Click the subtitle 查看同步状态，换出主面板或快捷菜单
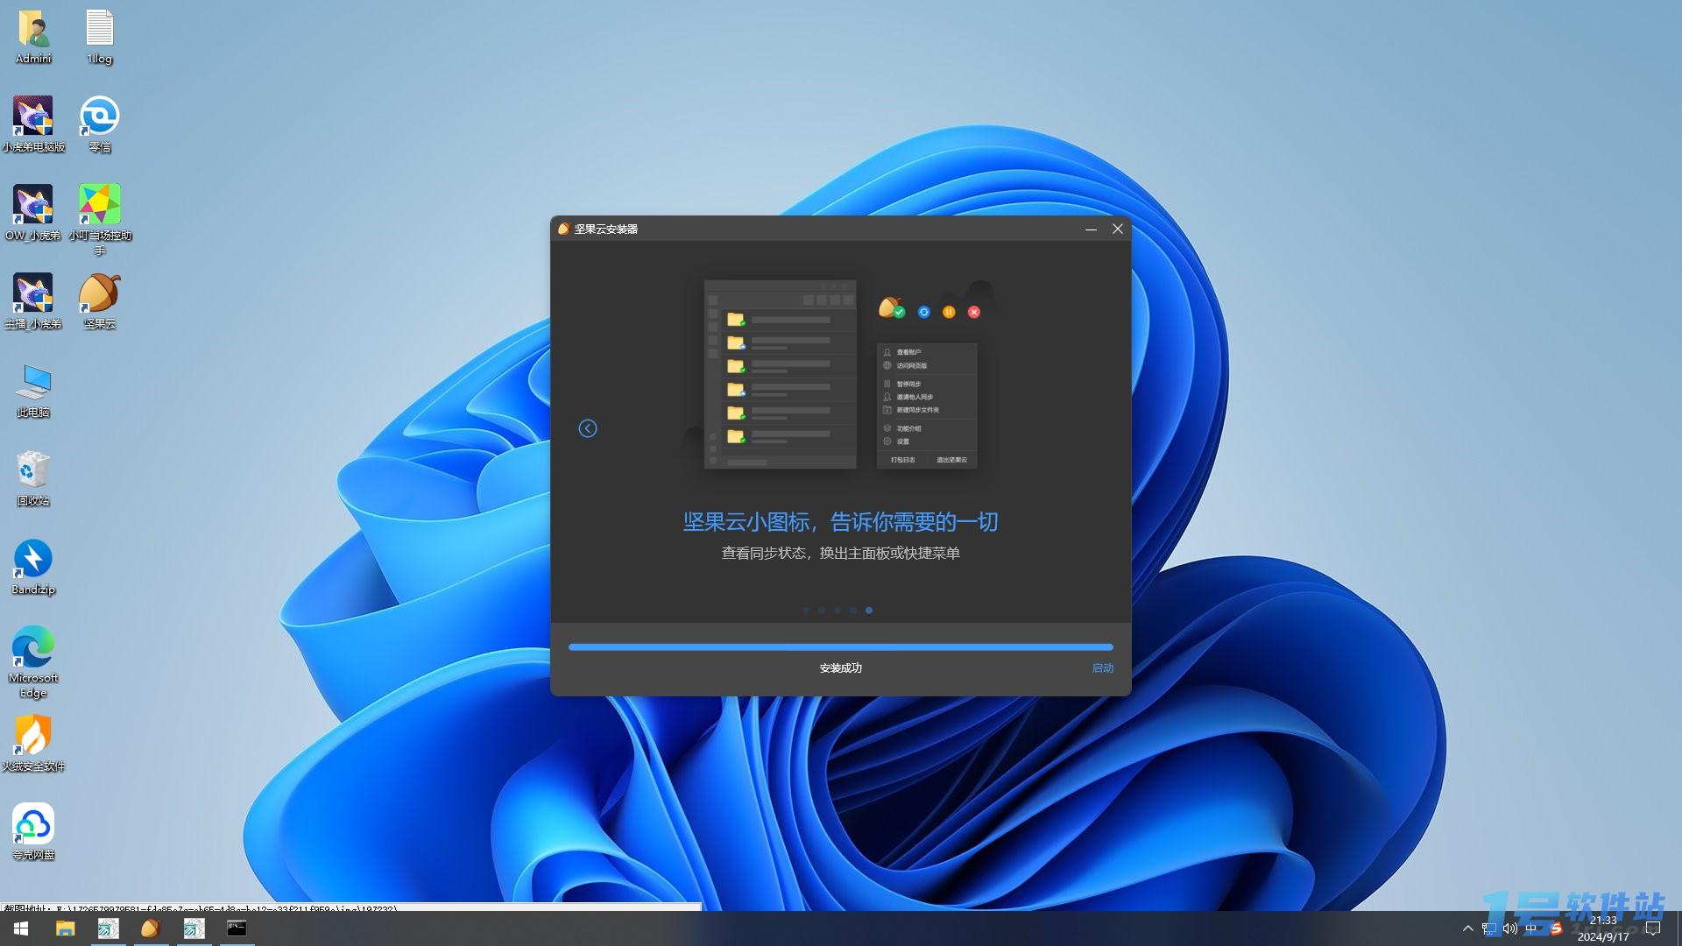 (841, 554)
